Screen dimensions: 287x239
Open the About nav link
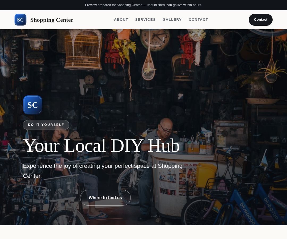pyautogui.click(x=121, y=20)
